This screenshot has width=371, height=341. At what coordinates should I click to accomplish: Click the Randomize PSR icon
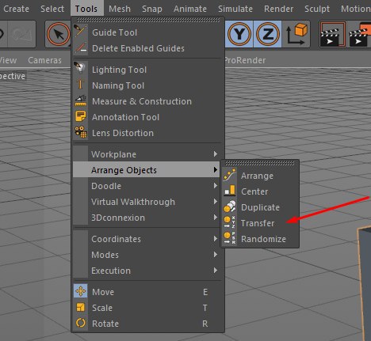coord(229,239)
